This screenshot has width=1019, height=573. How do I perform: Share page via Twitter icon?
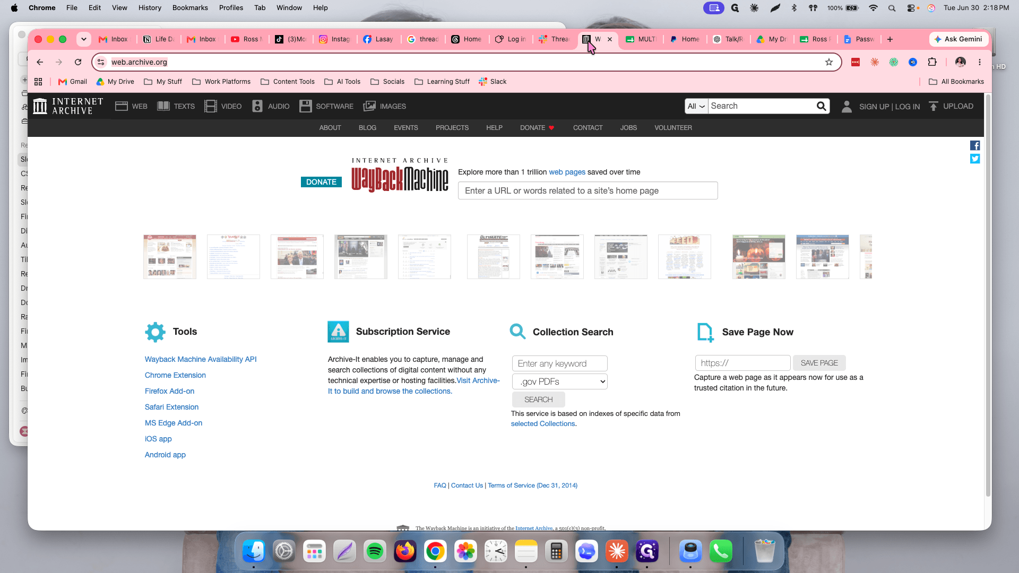(x=975, y=159)
